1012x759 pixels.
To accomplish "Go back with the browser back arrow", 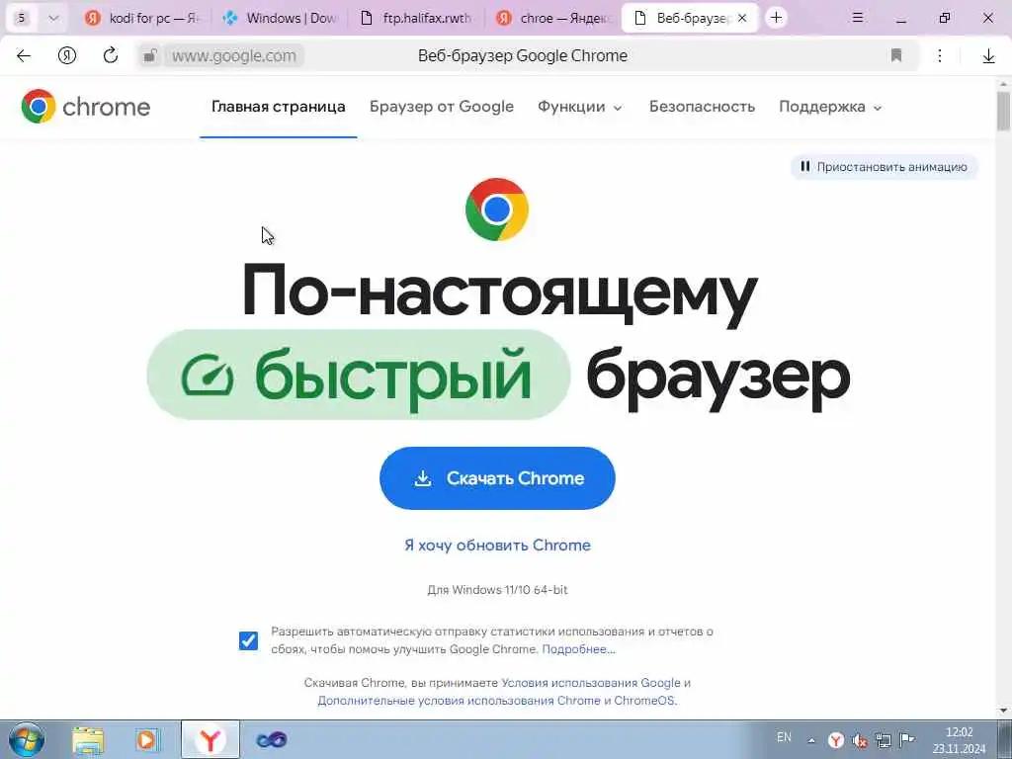I will pyautogui.click(x=24, y=56).
